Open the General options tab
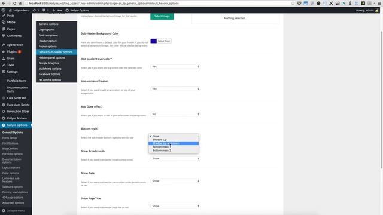Viewport: 383px width, 215px height. coord(56,24)
